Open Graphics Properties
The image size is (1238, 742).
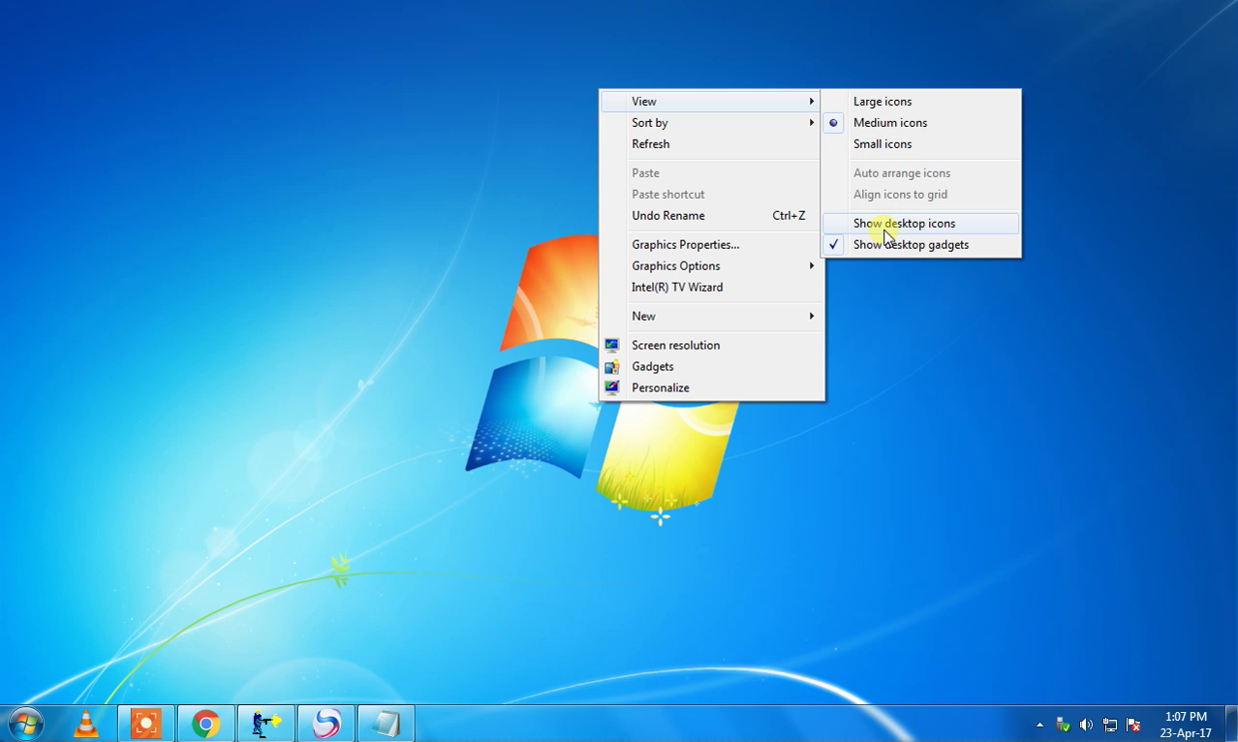685,244
